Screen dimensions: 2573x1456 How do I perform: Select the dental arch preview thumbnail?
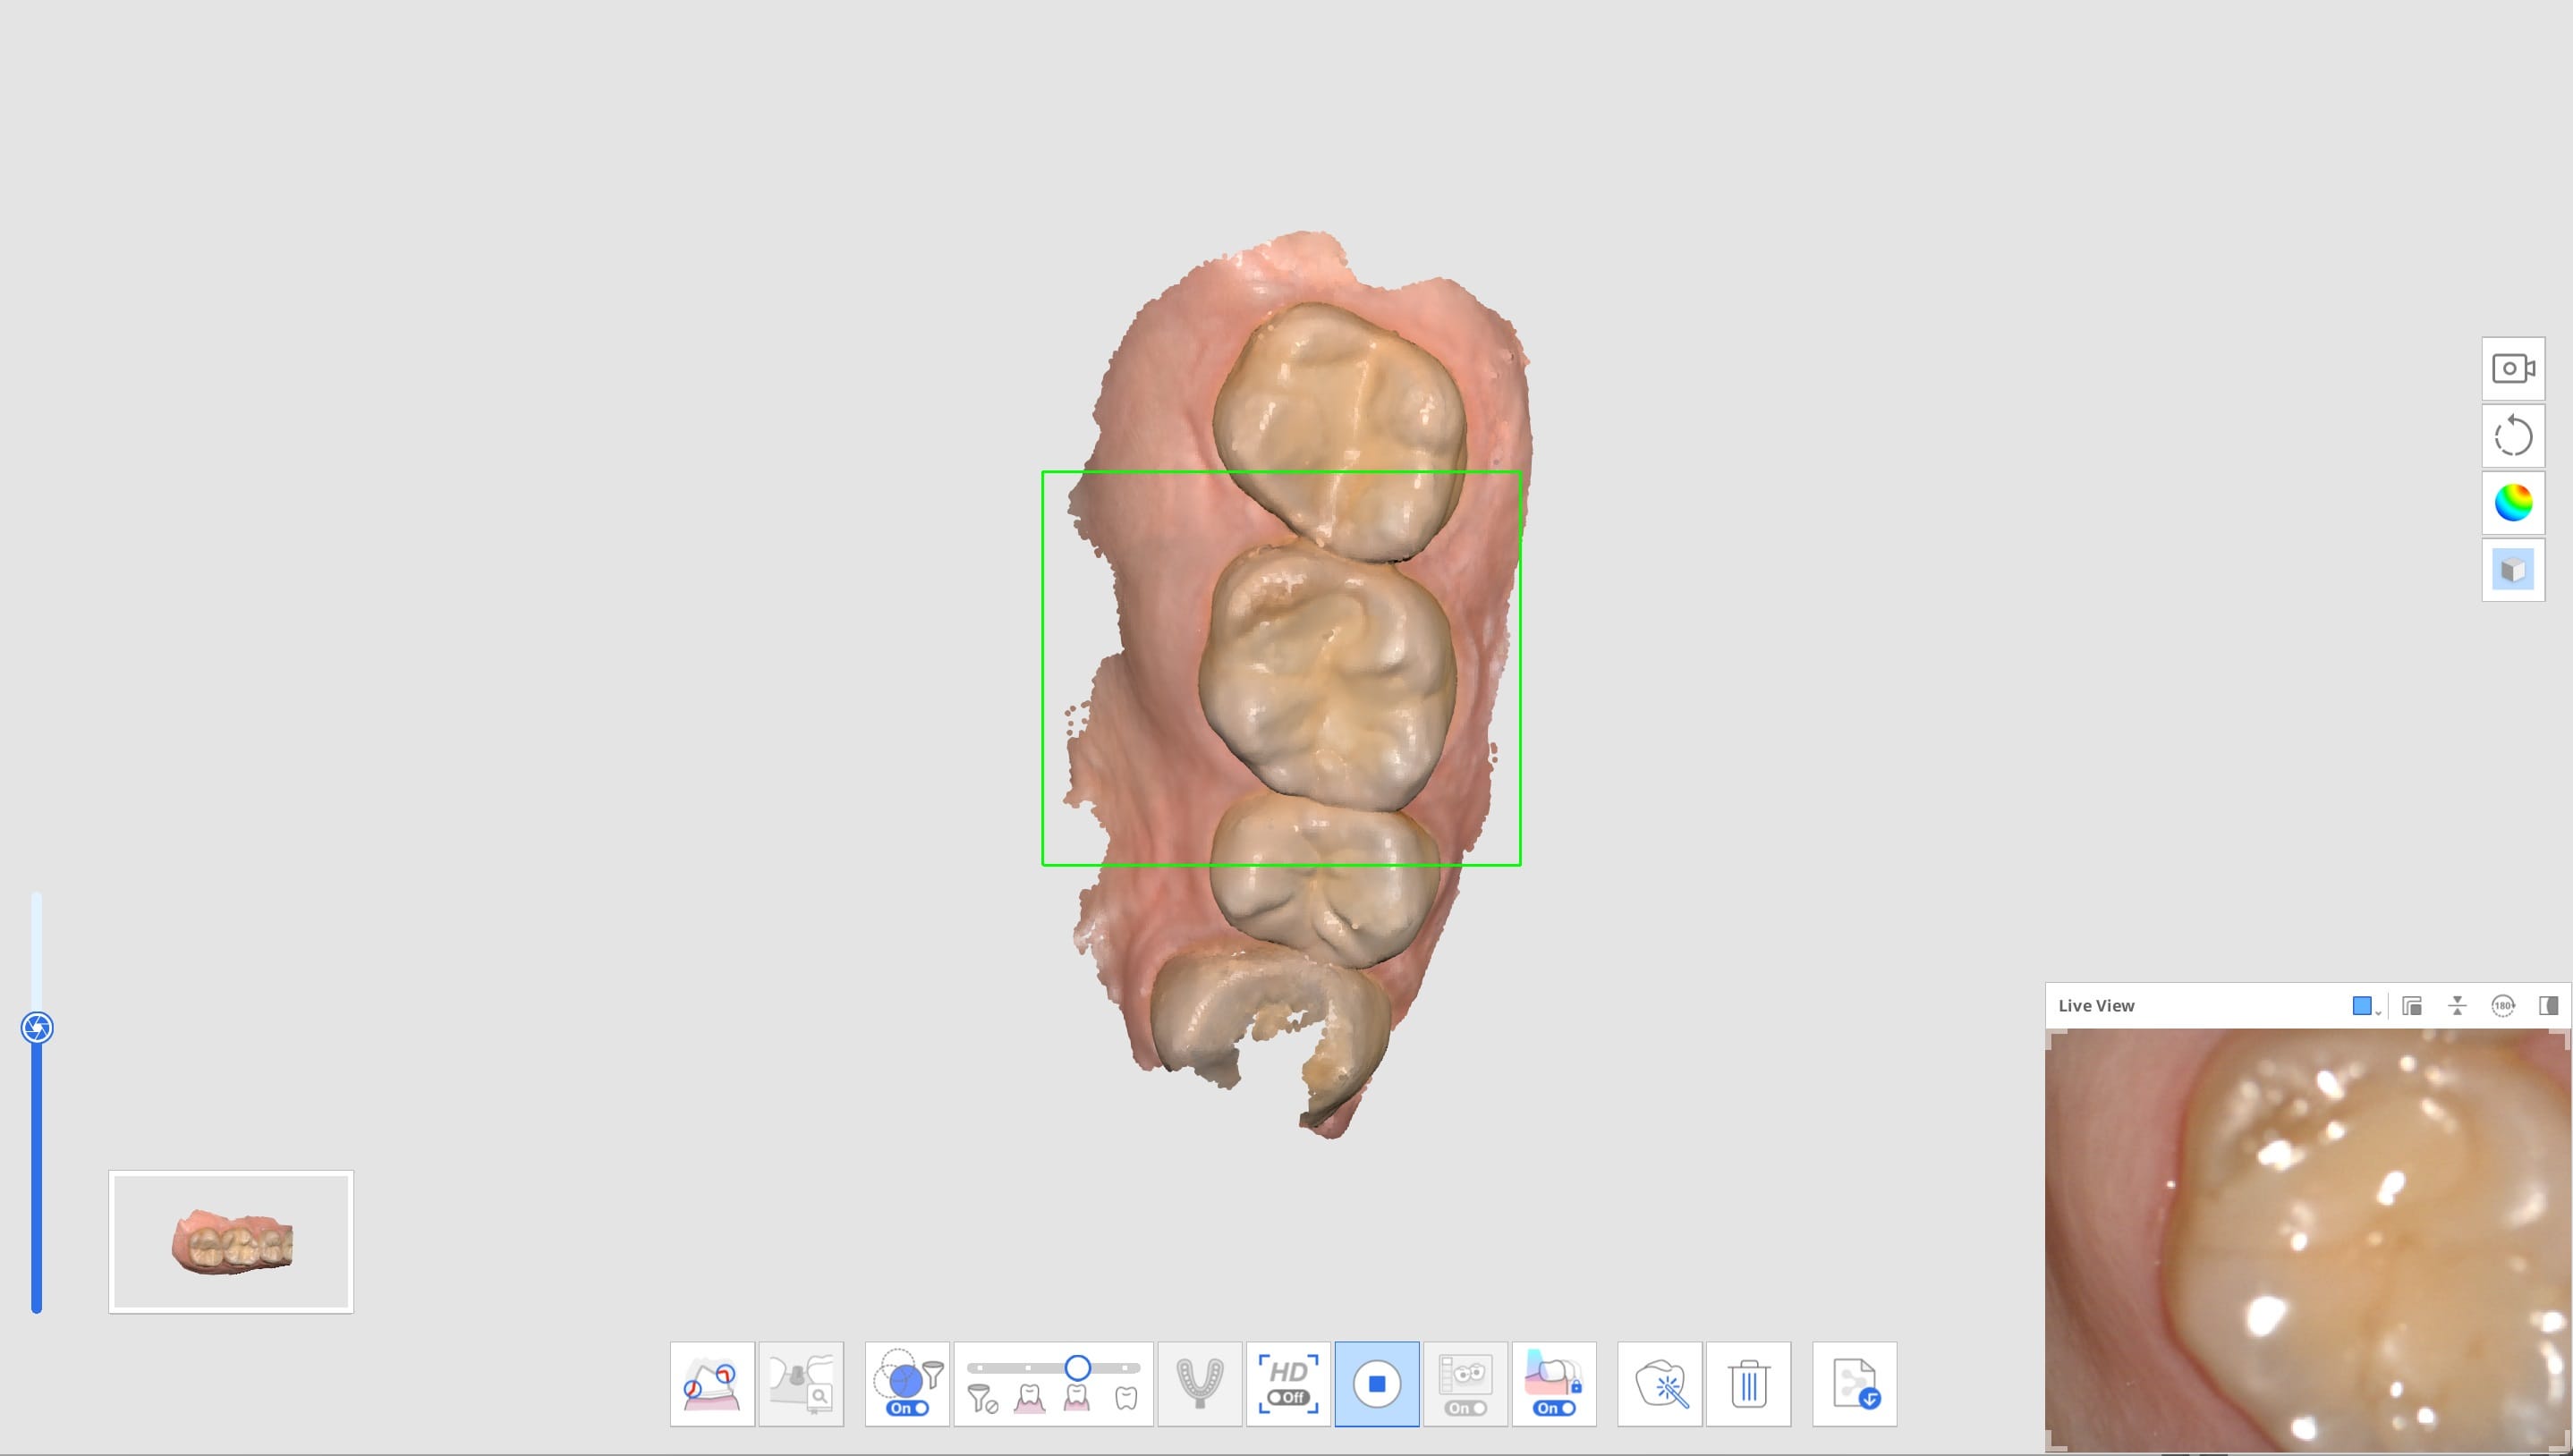pos(231,1240)
